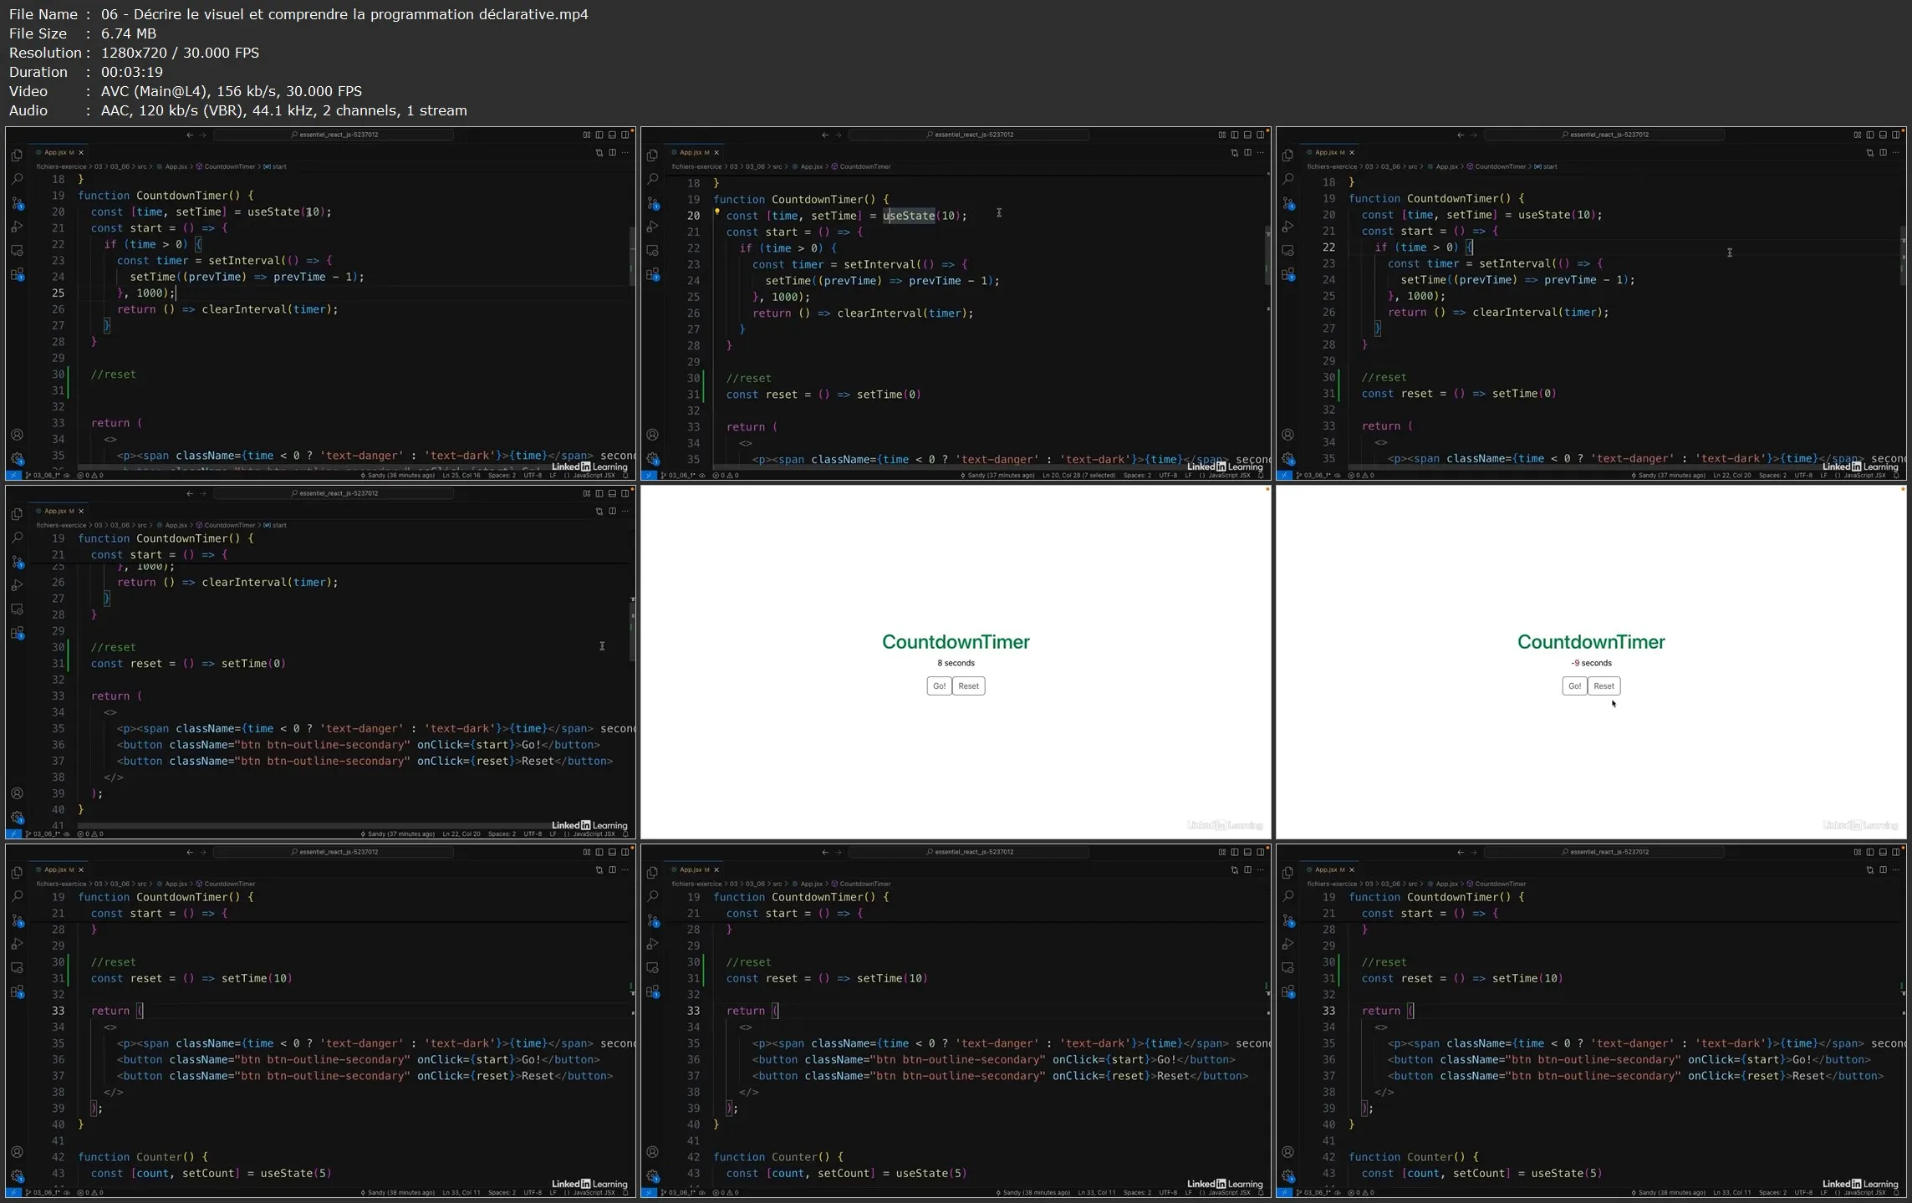The height and width of the screenshot is (1203, 1912).
Task: Click editor vertical scrollbar in '36 minutes ago' frame
Action: click(632, 256)
